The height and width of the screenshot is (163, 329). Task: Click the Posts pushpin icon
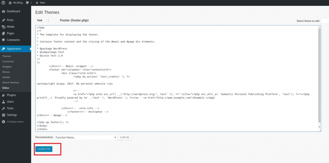[3, 20]
